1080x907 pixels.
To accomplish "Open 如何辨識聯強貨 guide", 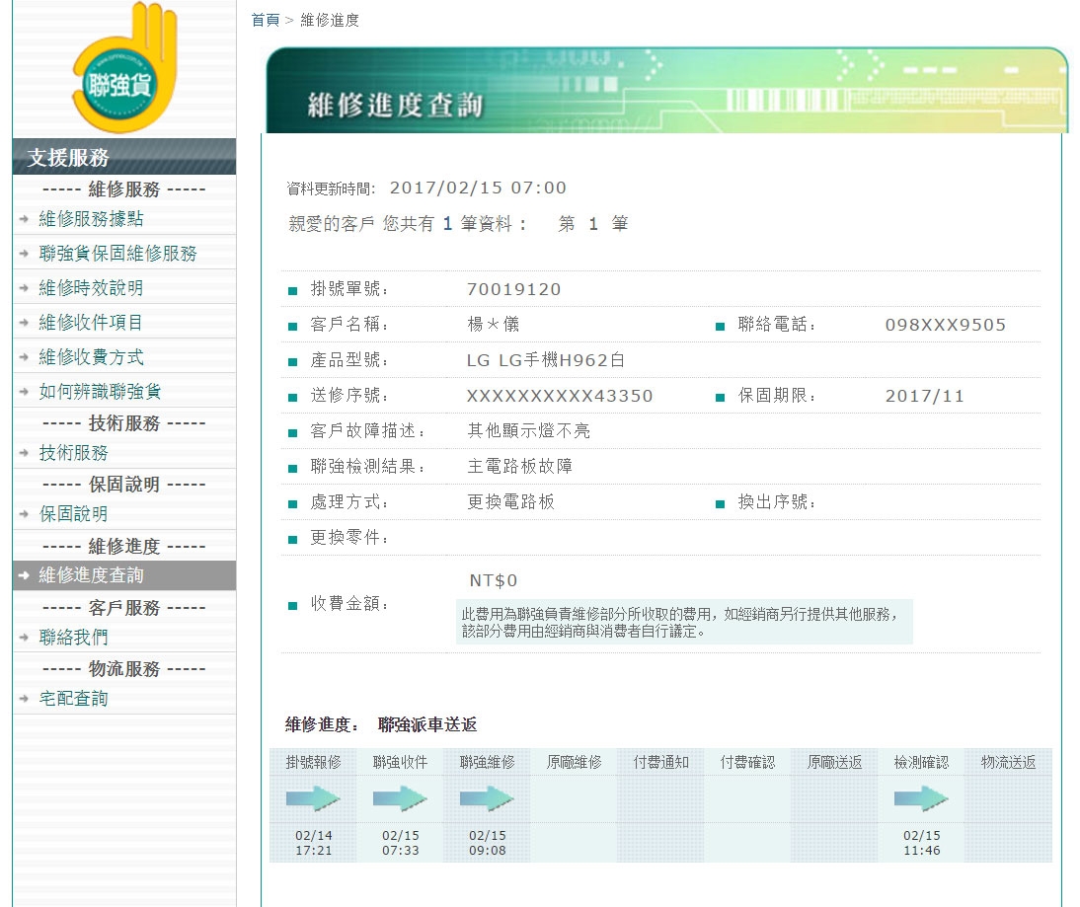I will pyautogui.click(x=100, y=392).
